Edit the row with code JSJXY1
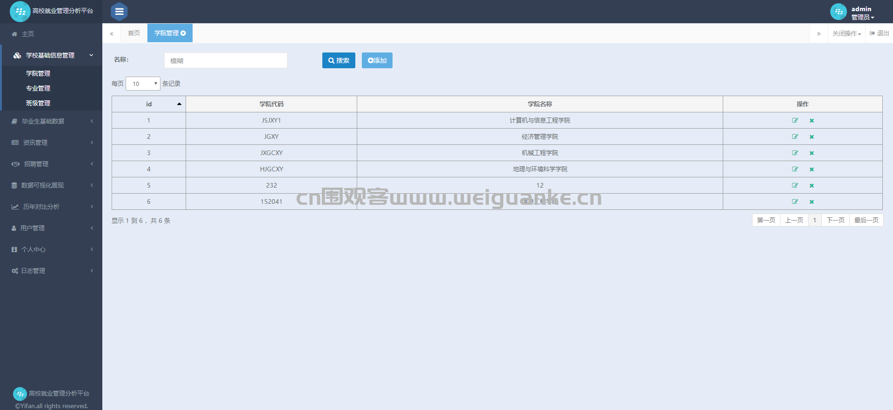 pyautogui.click(x=795, y=120)
